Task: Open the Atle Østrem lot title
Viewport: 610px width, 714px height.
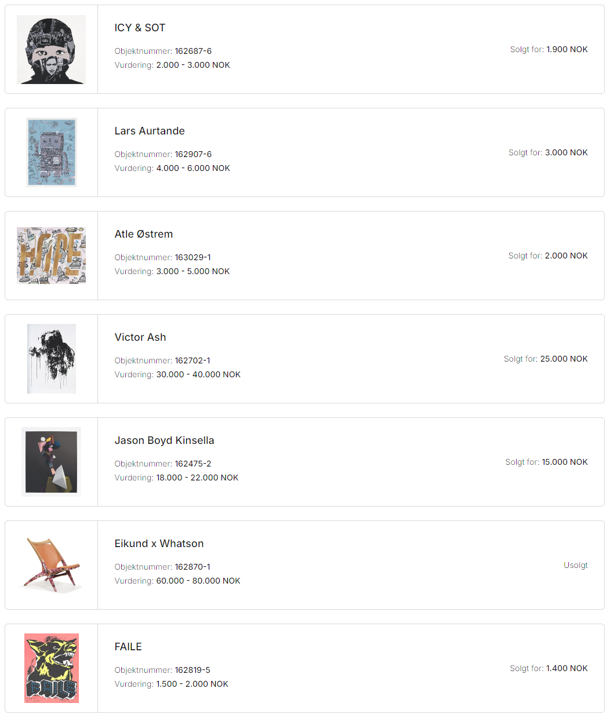Action: 144,234
